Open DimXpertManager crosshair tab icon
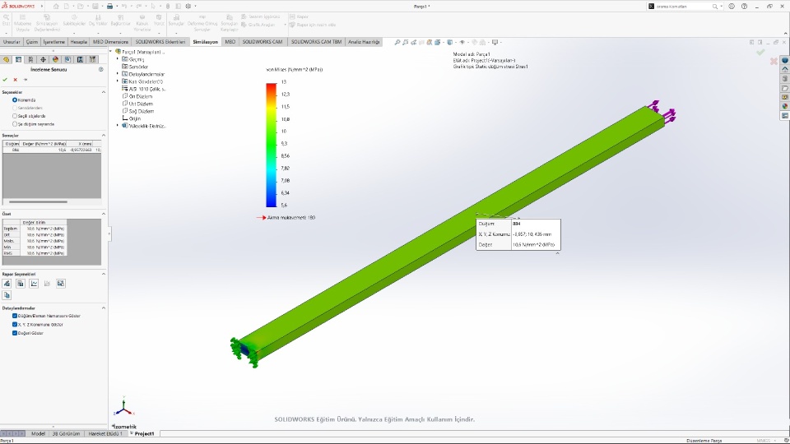The height and width of the screenshot is (444, 790). [44, 59]
